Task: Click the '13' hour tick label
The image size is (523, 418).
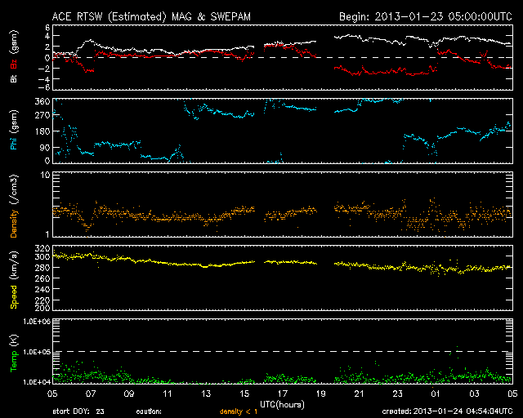Action: (206, 394)
